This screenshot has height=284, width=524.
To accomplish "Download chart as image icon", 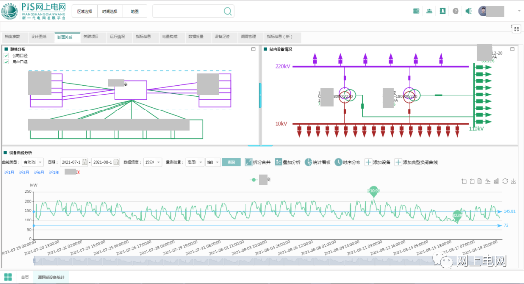I will coord(513,181).
